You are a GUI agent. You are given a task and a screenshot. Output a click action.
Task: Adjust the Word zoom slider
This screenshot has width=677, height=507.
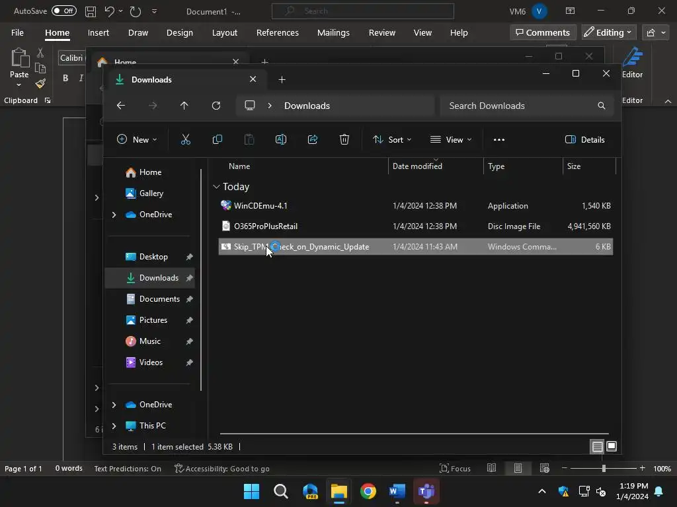point(604,468)
